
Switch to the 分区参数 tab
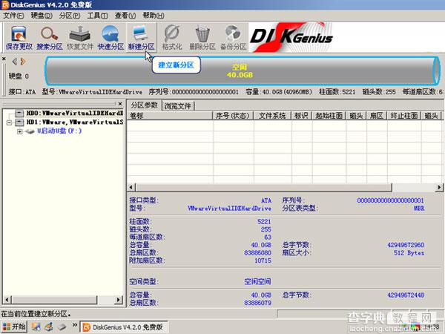[x=145, y=105]
